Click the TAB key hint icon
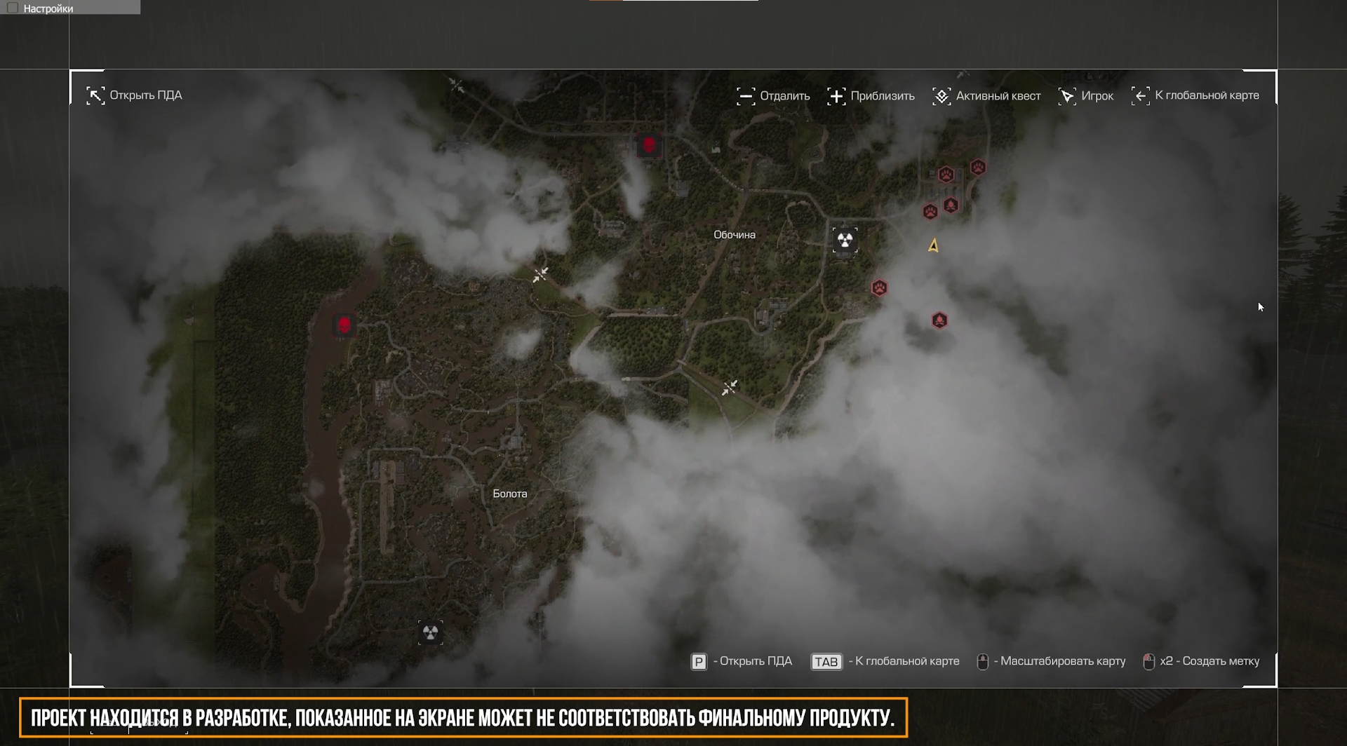Screen dimensions: 1347x746 (x=826, y=662)
